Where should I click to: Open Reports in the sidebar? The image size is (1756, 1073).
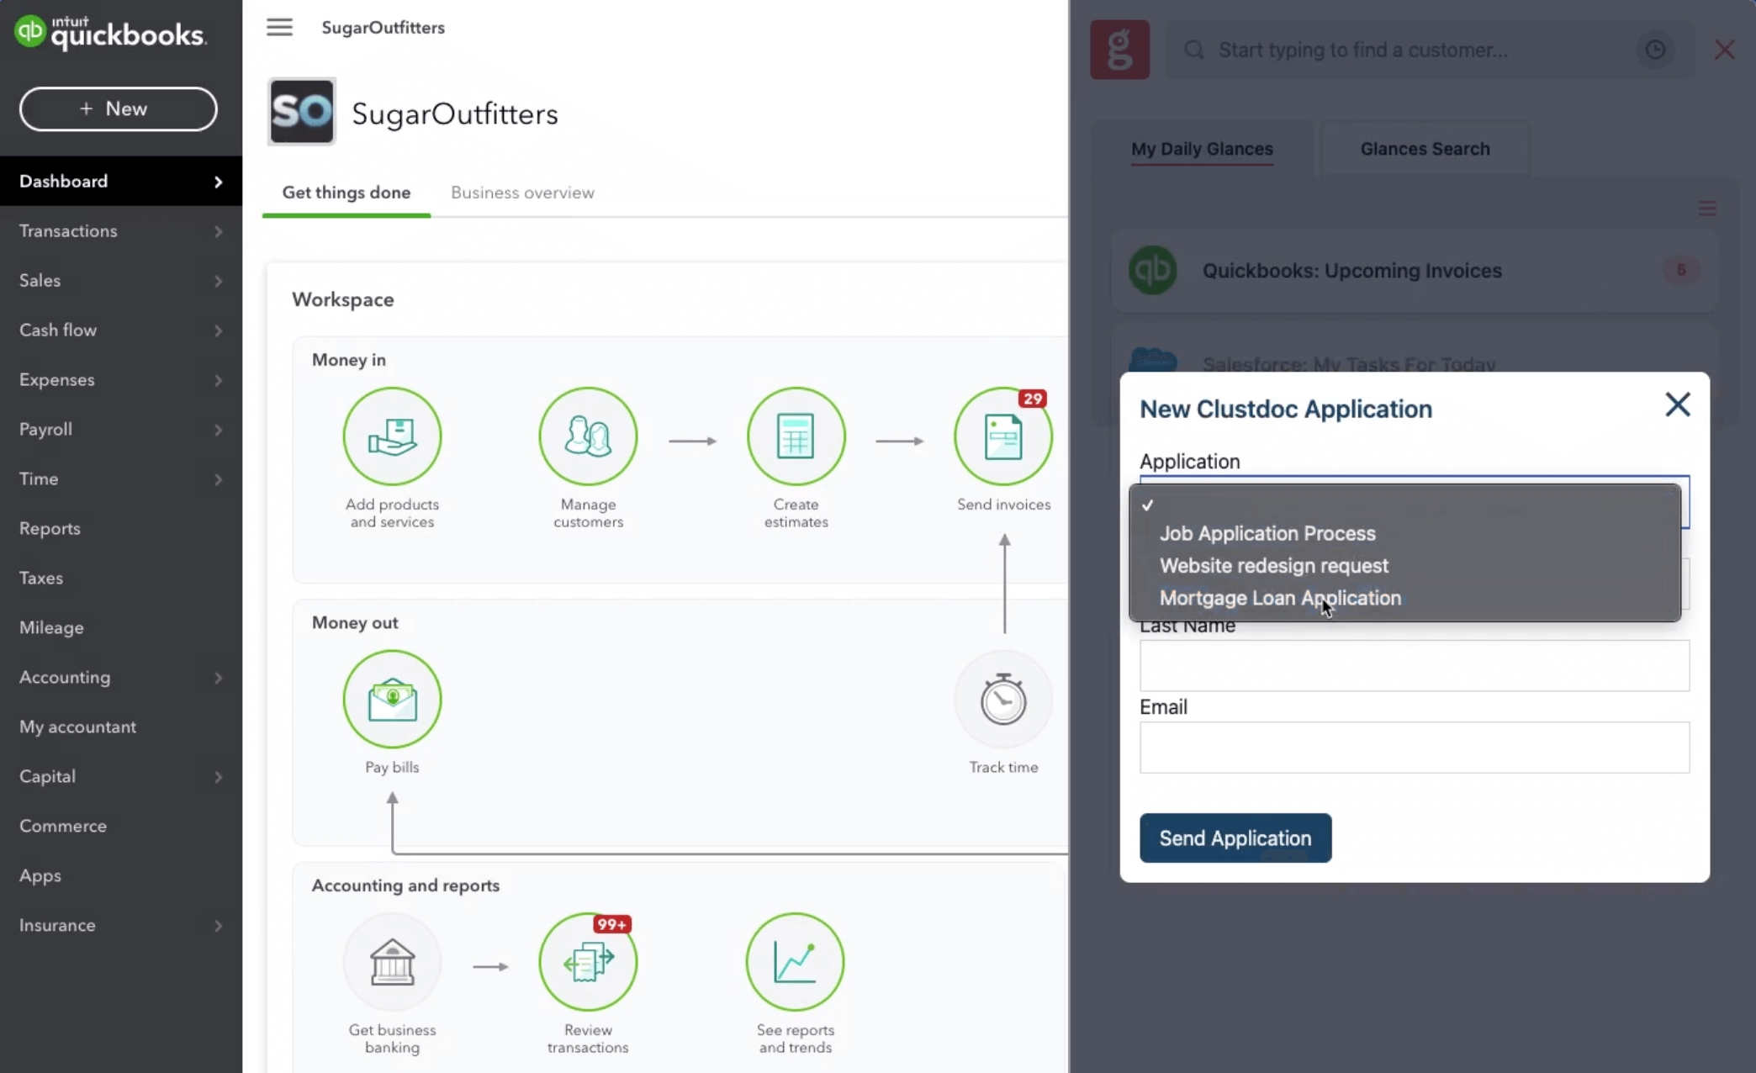tap(121, 528)
